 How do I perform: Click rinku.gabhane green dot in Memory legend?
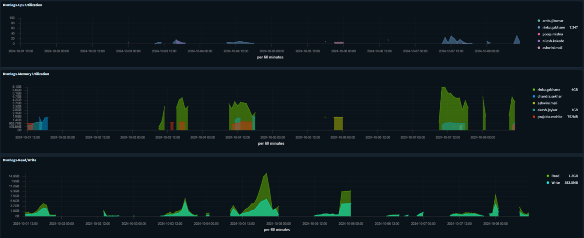point(533,90)
